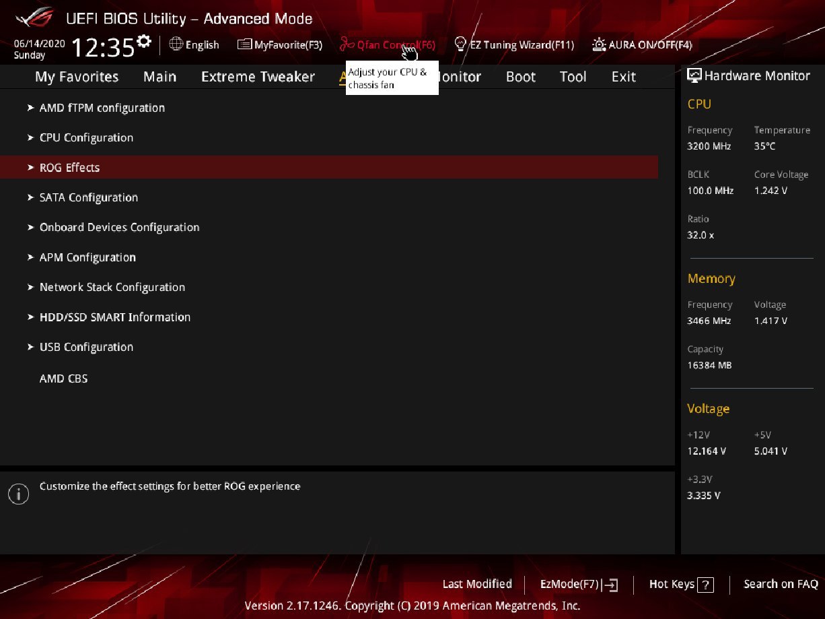Viewport: 825px width, 619px height.
Task: Click +12V reading 12.164 V
Action: coord(707,451)
